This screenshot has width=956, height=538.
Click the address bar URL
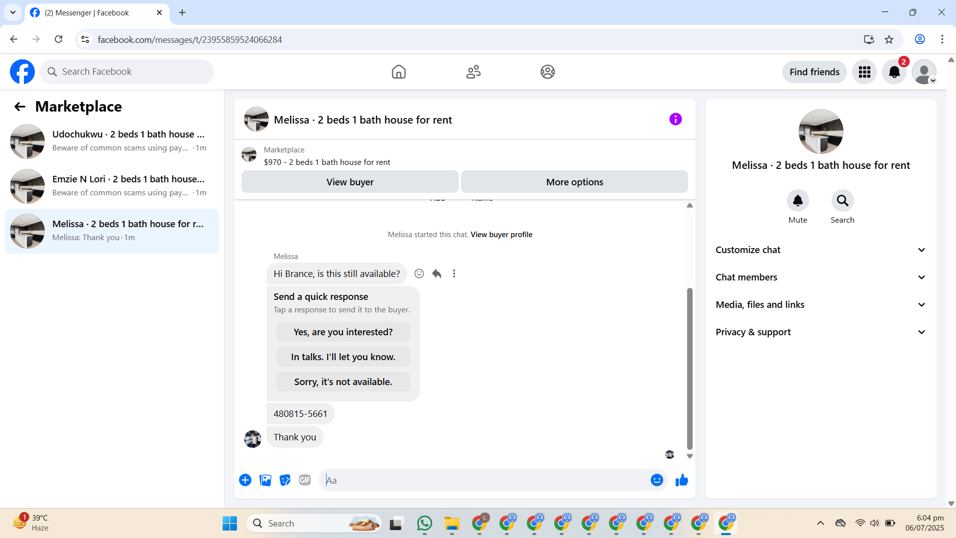(190, 40)
